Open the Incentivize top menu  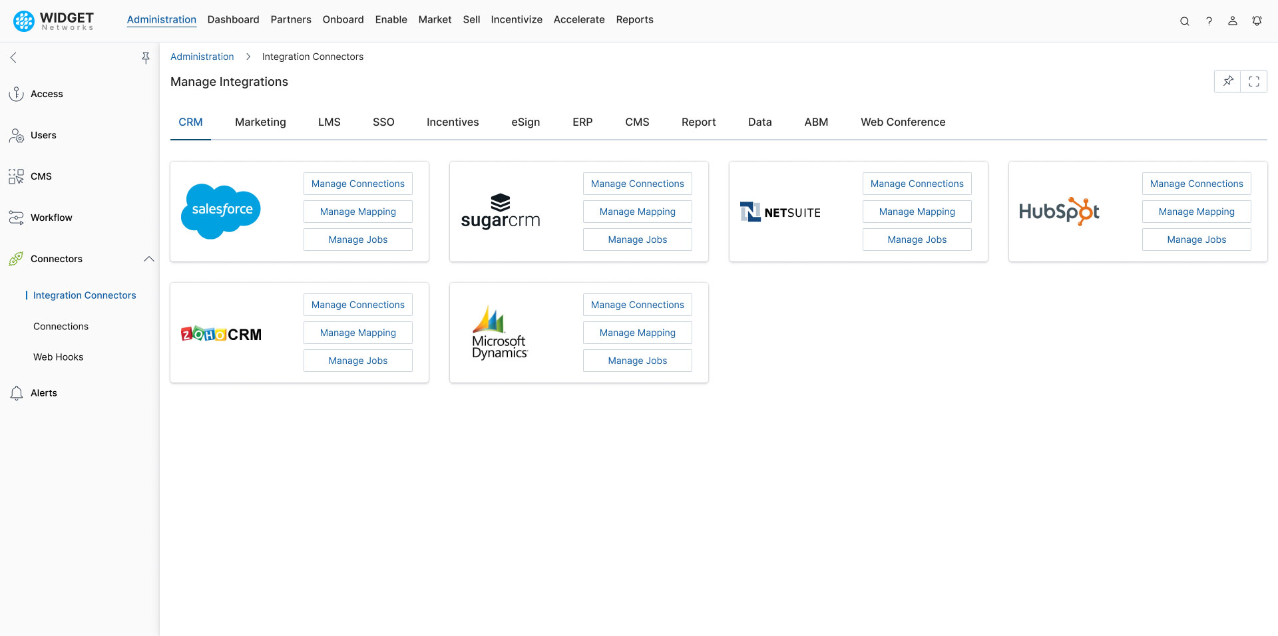[x=517, y=20]
